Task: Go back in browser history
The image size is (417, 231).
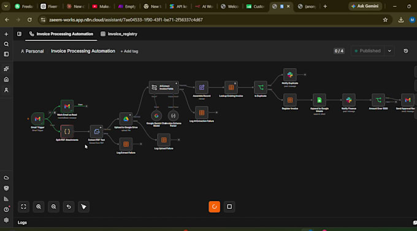Action: (7, 20)
